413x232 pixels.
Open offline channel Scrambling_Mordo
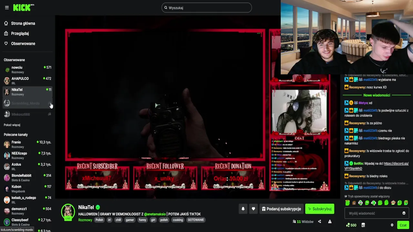click(x=27, y=103)
